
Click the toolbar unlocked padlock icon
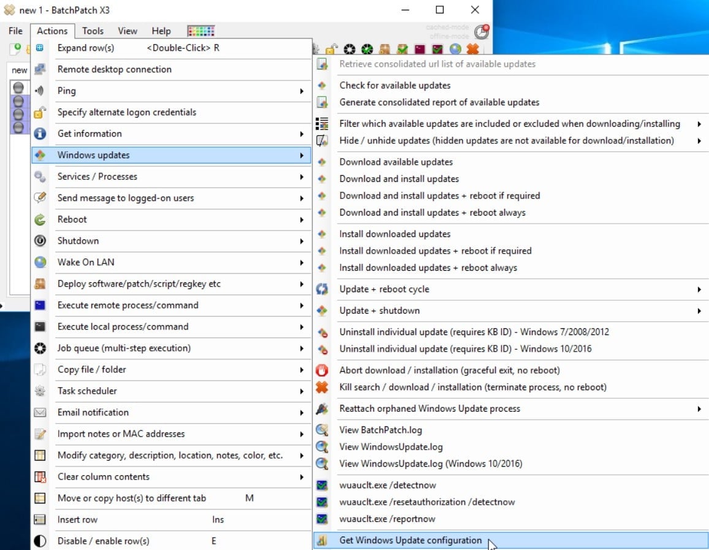332,49
